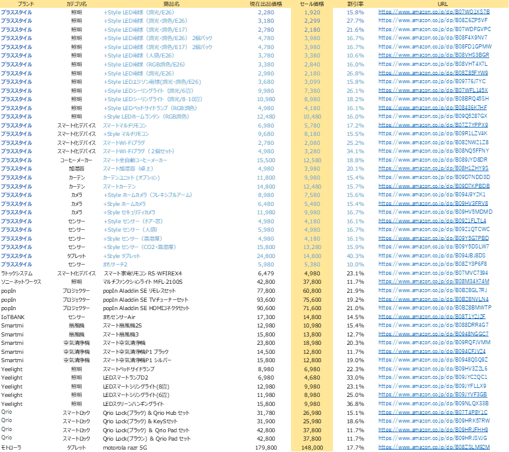Select the 75,600 sale price cell

[311, 299]
